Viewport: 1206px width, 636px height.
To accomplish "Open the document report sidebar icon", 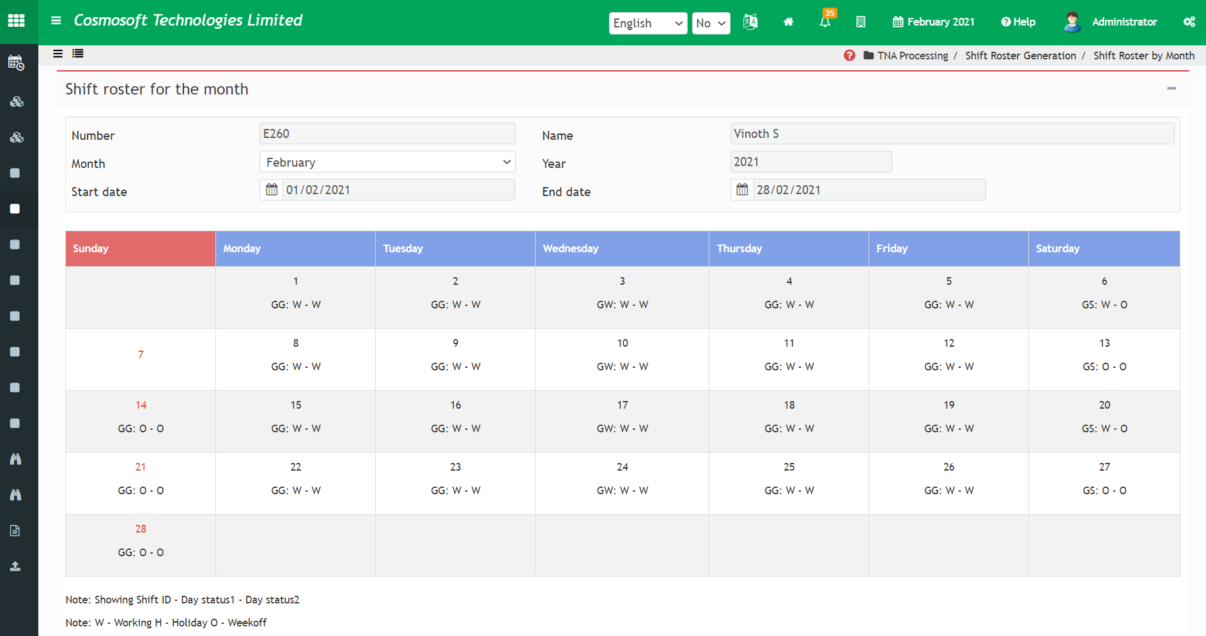I will 15,531.
